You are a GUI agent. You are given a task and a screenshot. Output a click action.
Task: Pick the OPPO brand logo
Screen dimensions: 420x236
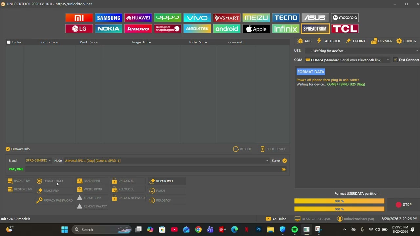pos(168,18)
